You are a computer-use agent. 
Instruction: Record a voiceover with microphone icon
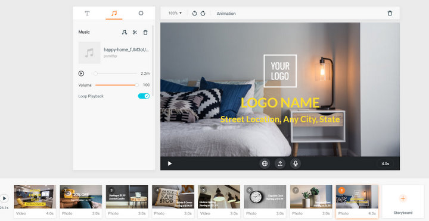click(296, 163)
